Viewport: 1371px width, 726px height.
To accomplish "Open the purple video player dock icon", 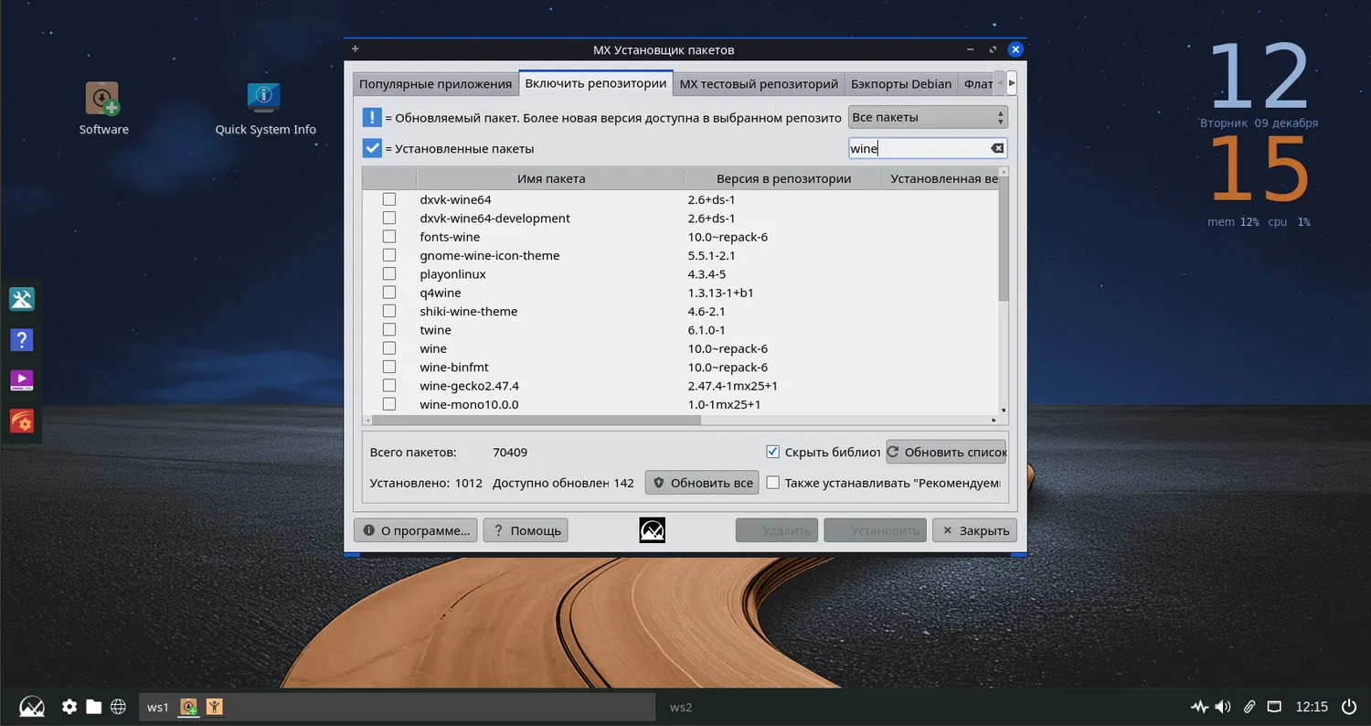I will click(21, 380).
